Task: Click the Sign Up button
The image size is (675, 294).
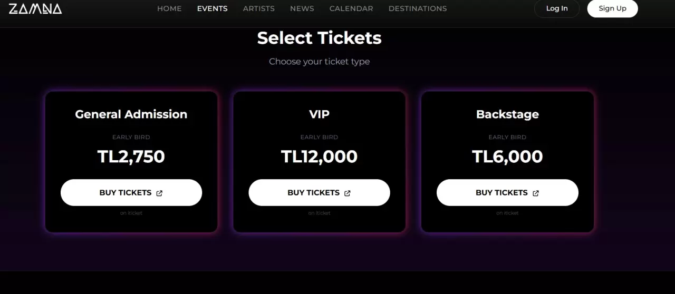Action: tap(612, 8)
